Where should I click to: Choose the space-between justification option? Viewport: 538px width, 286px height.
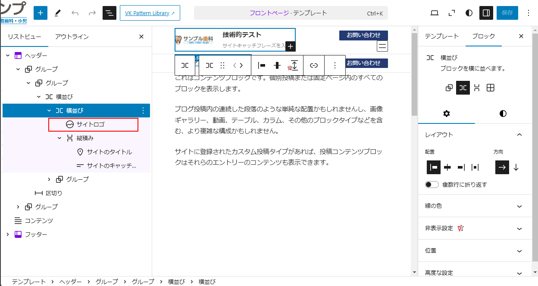tap(475, 167)
